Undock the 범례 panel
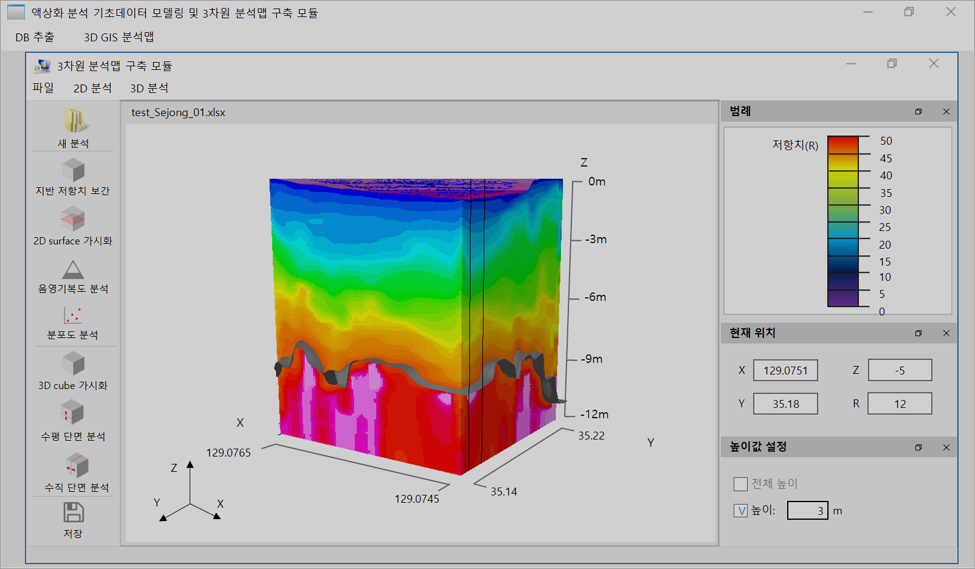 918,111
